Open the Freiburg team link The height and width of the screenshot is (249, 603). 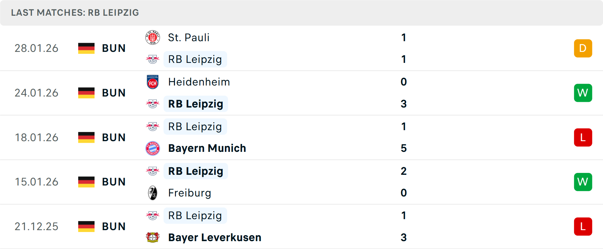pos(190,193)
